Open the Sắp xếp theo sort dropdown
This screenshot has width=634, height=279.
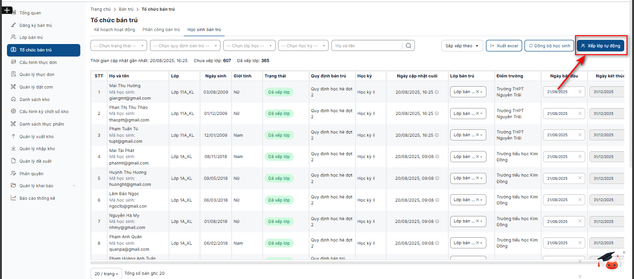[462, 46]
